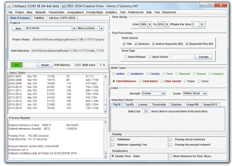
Task: Click the New project button
Action: click(x=18, y=28)
